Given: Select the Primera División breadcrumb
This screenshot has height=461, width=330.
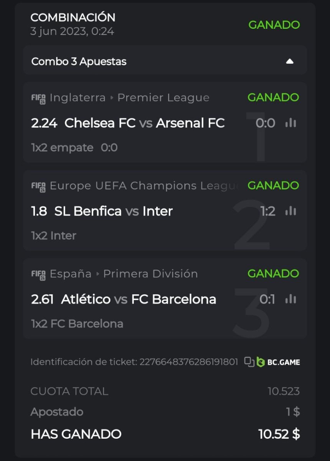Looking at the screenshot, I should [x=150, y=274].
